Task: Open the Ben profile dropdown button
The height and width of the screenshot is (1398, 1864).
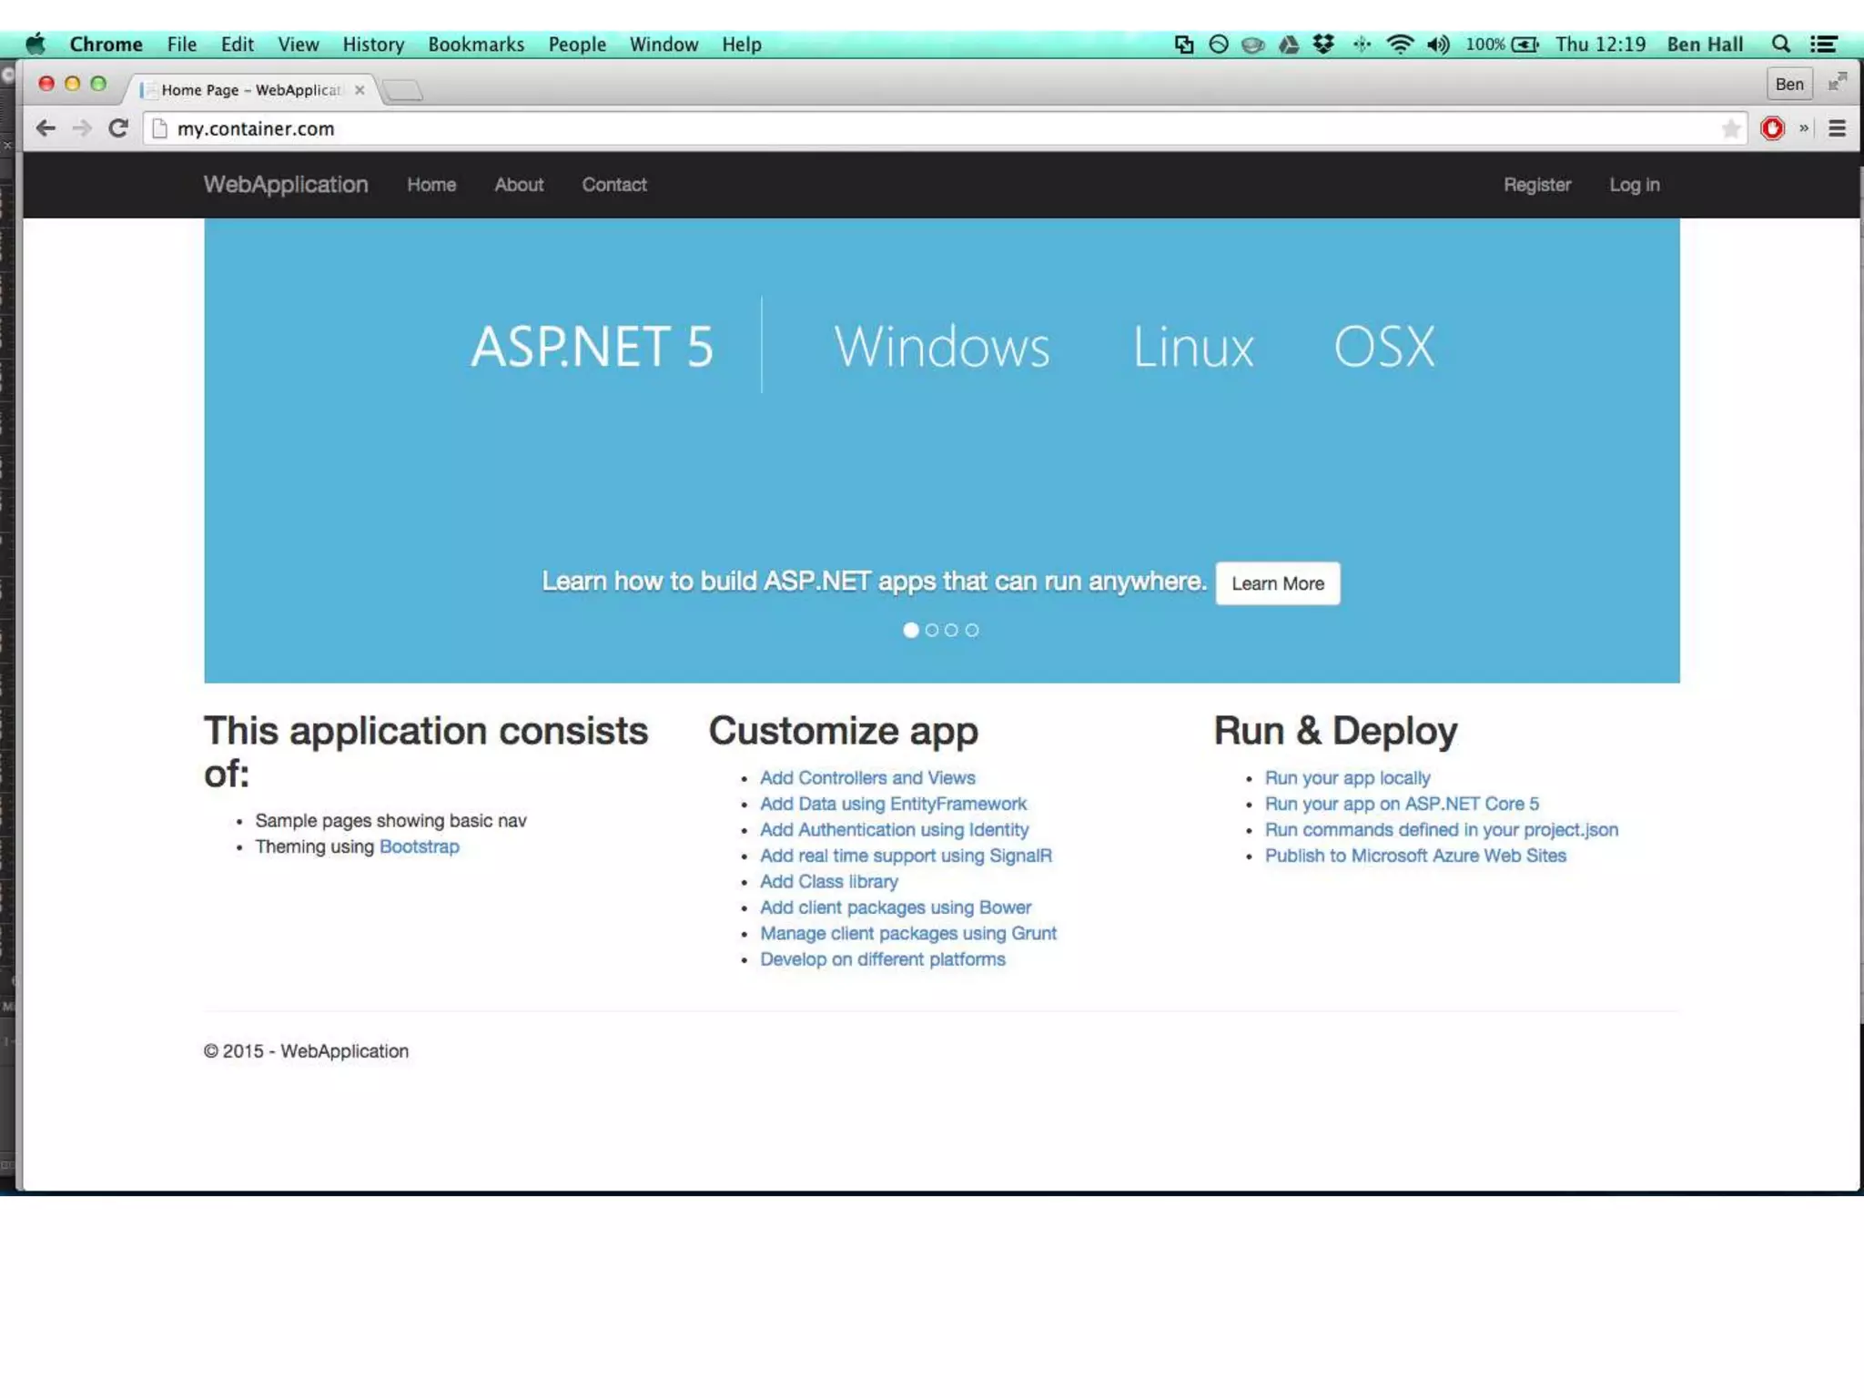Action: pos(1788,84)
